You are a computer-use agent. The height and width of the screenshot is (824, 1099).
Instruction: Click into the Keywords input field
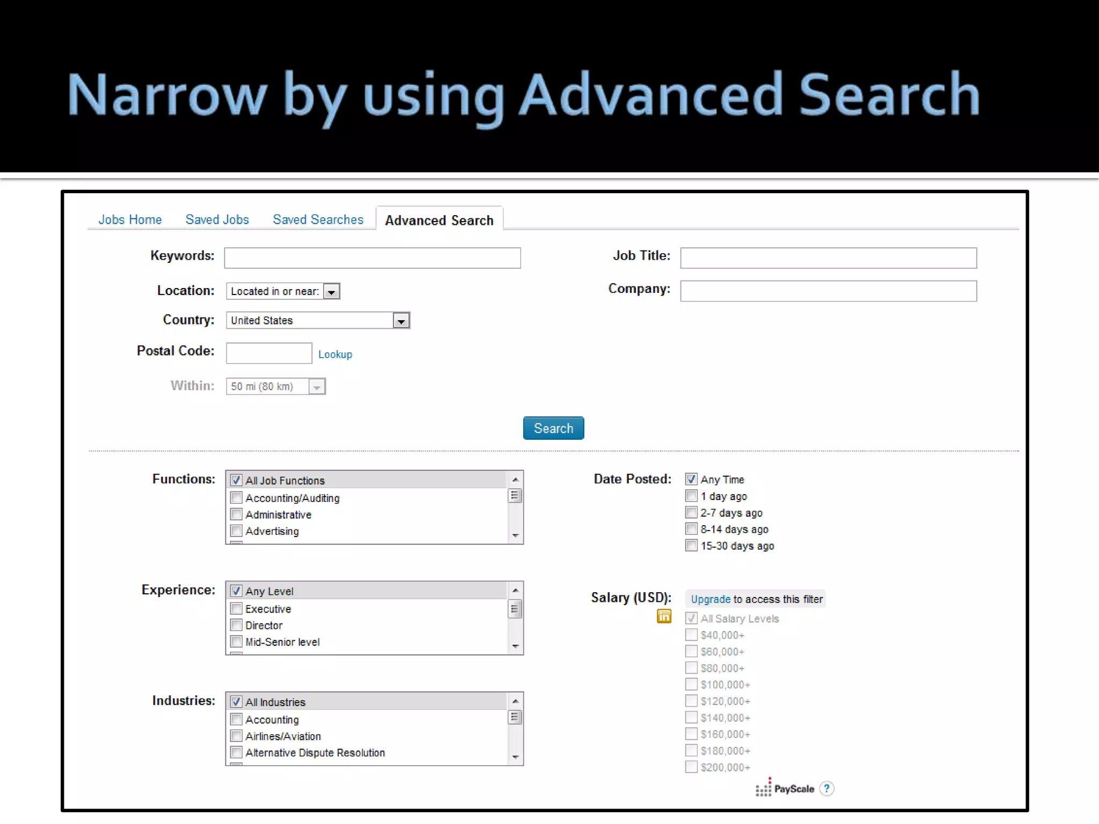(x=372, y=258)
